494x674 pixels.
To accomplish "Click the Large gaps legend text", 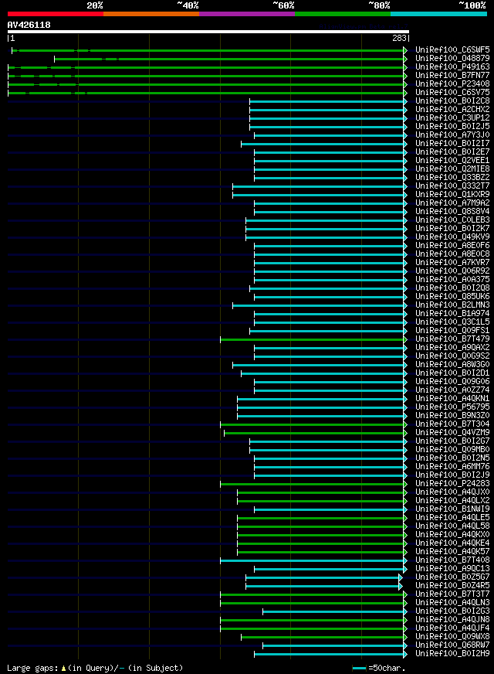I will pyautogui.click(x=95, y=668).
